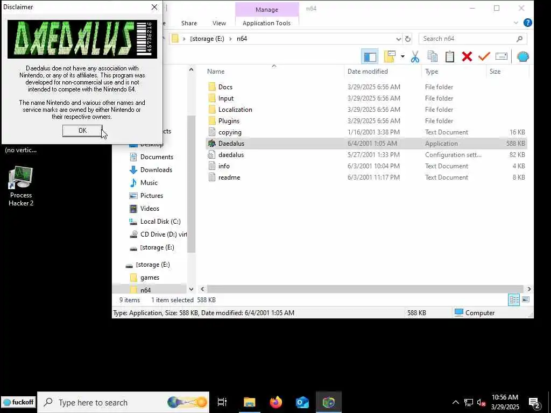Click navigation pane scroll down arrow
This screenshot has height=413, width=551.
click(191, 289)
